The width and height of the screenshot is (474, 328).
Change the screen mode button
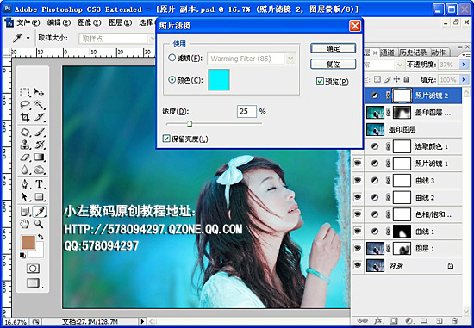click(x=33, y=283)
